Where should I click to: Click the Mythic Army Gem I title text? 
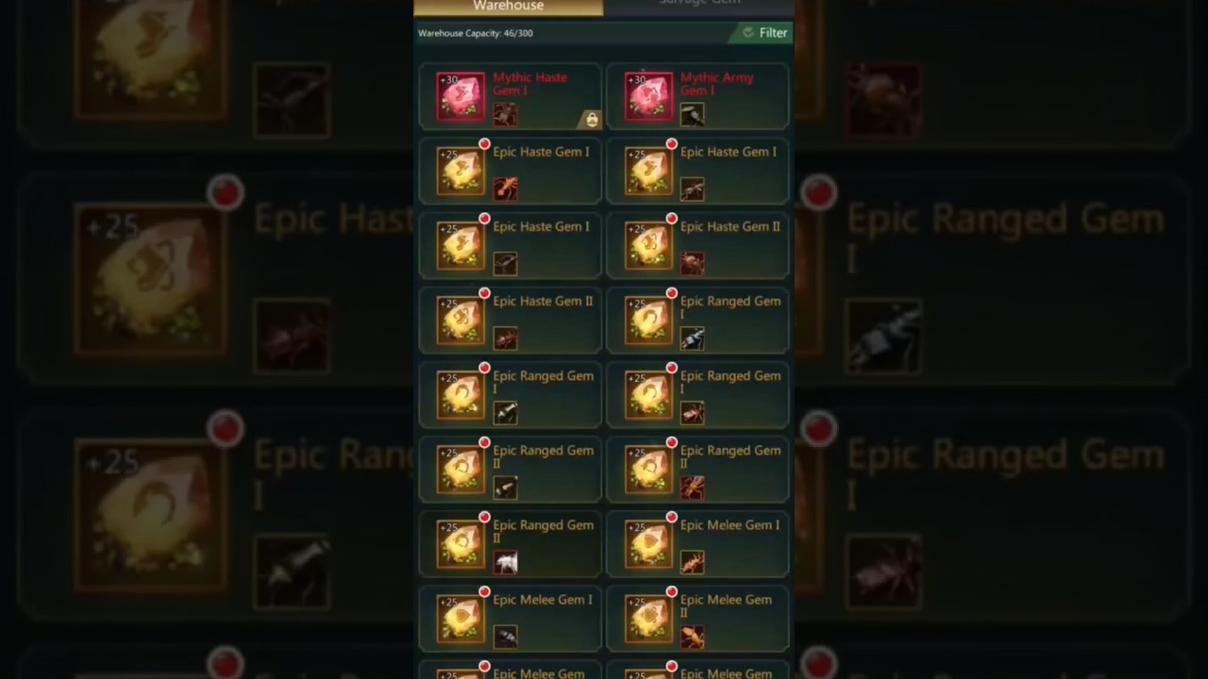[716, 84]
